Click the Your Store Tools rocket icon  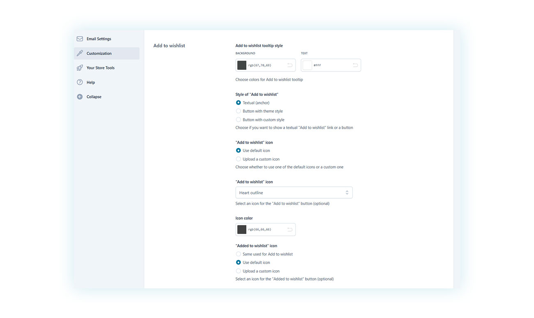pos(80,68)
